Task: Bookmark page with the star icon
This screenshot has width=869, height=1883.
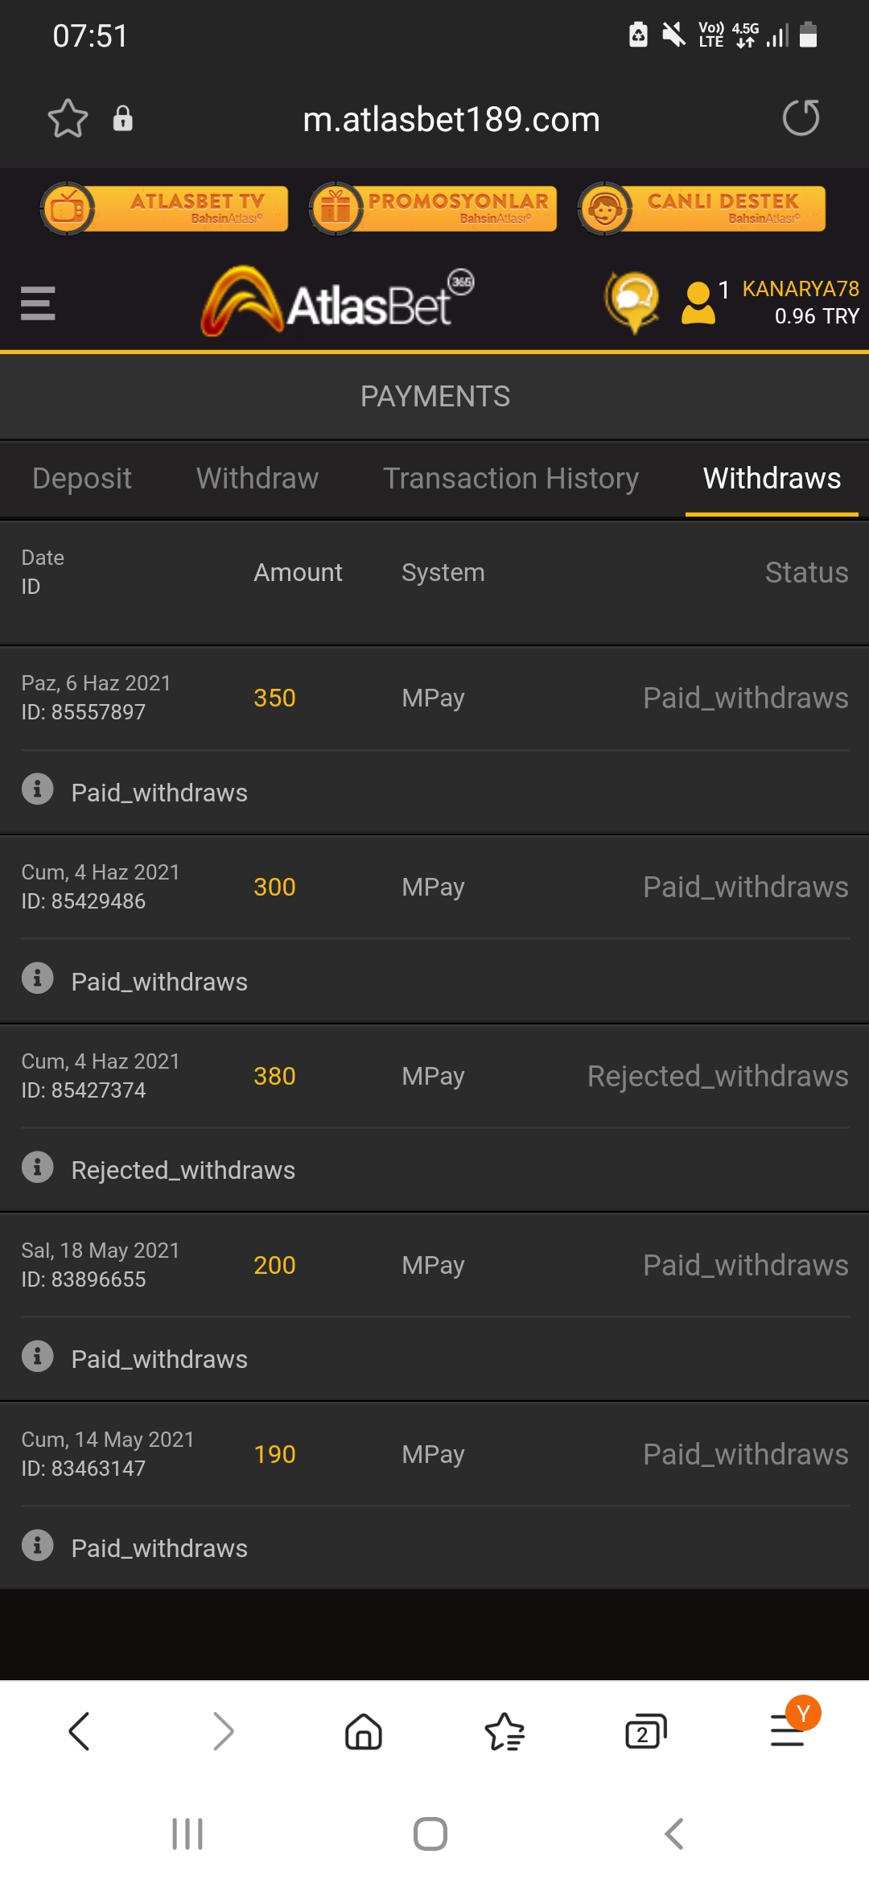Action: 68,118
